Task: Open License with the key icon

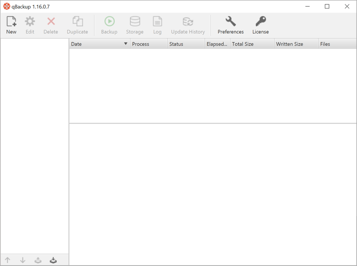Action: coord(261,21)
